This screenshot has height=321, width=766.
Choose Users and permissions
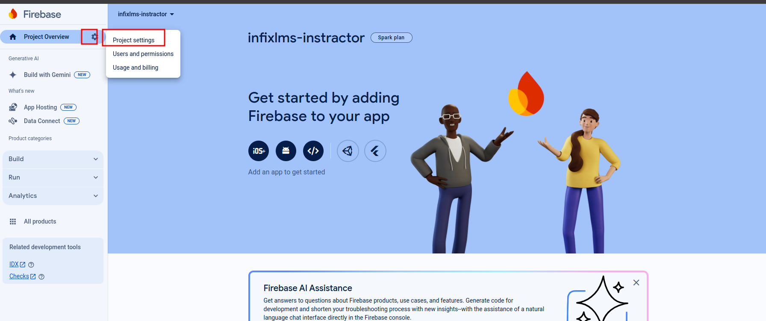pos(143,54)
